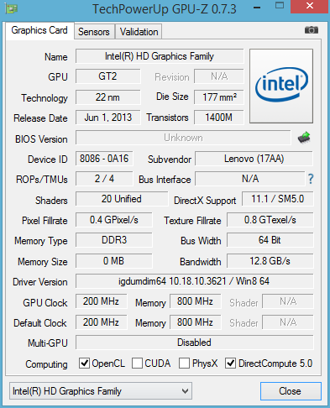
Task: Click the GPU-Z app icon in title bar
Action: [x=11, y=8]
